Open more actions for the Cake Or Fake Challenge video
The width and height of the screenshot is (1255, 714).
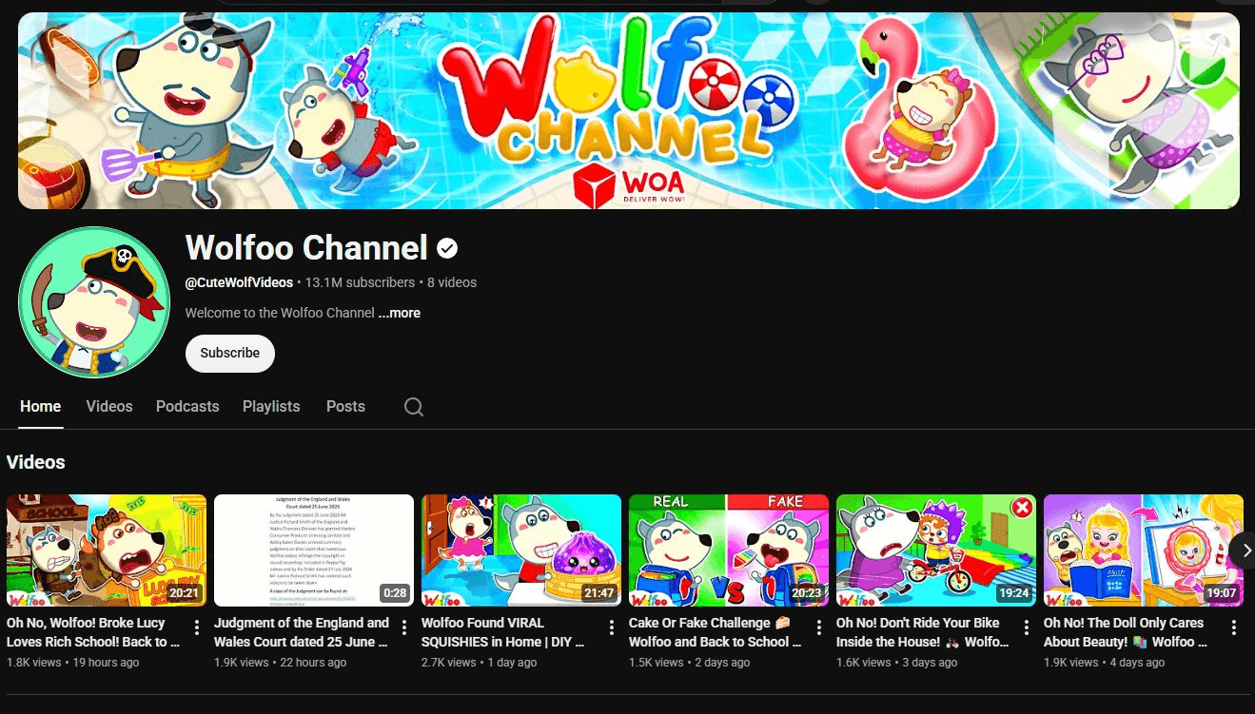pyautogui.click(x=819, y=627)
